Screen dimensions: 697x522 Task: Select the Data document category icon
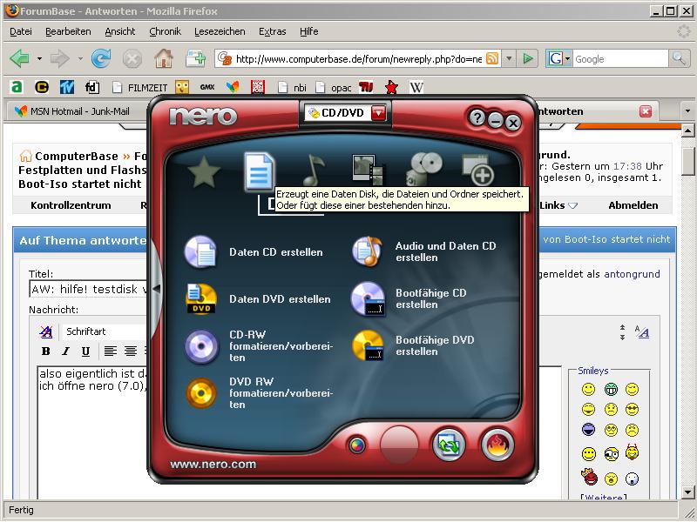(259, 171)
